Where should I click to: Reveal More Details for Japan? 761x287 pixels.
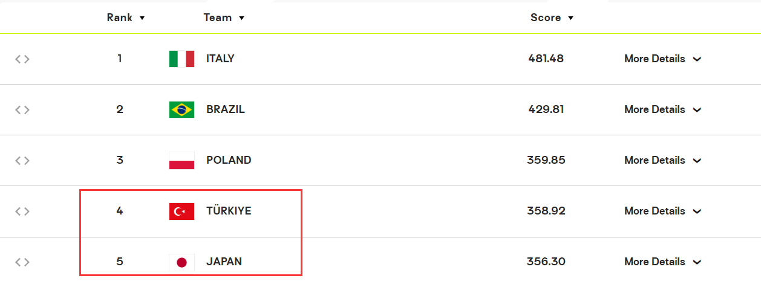[662, 262]
